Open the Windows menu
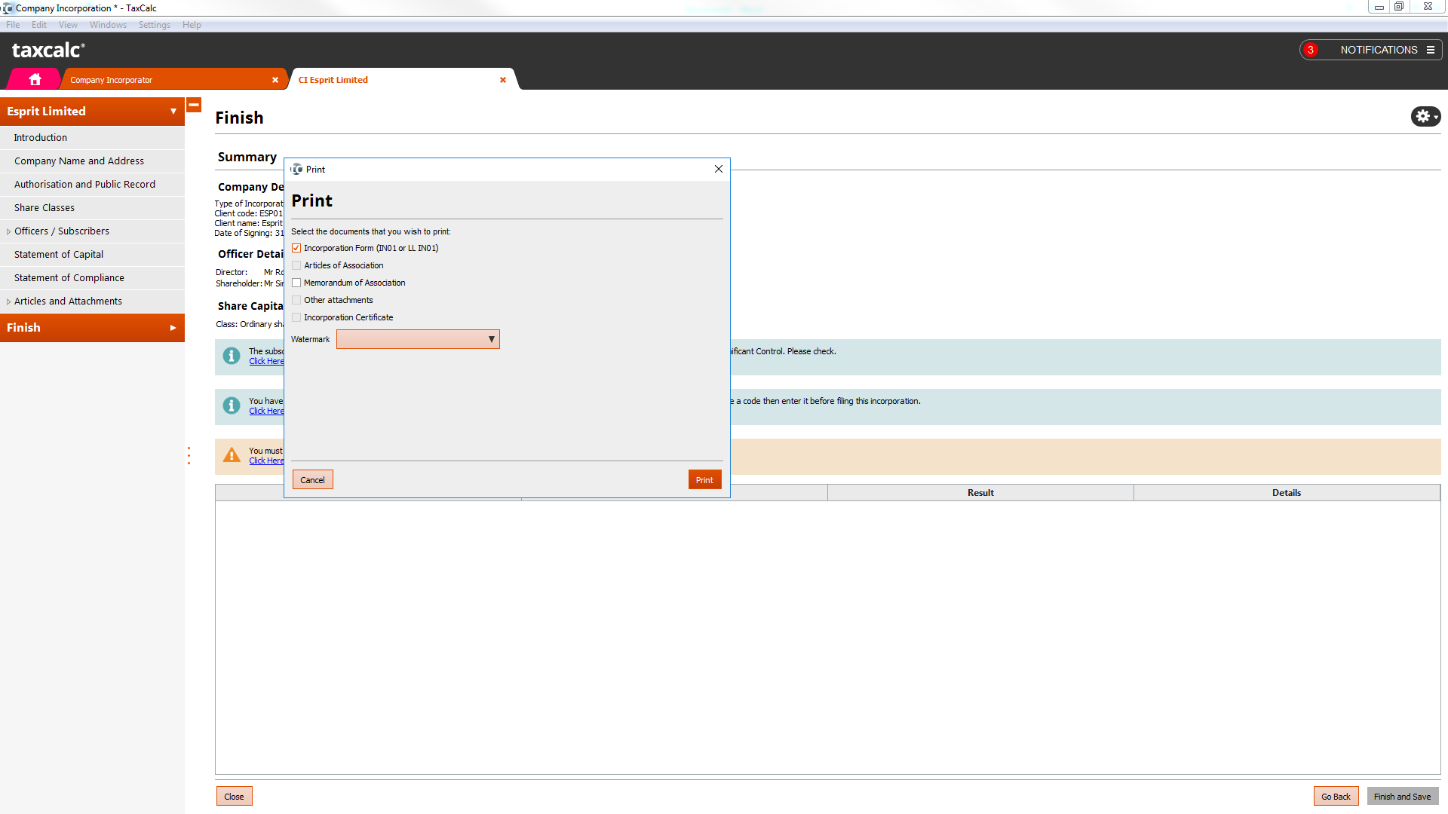This screenshot has width=1448, height=814. (x=108, y=25)
